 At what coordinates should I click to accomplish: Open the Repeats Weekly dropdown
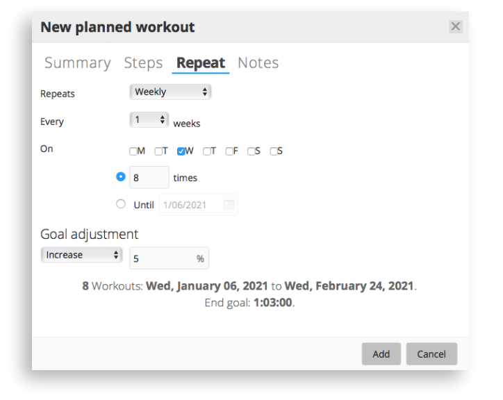coord(170,92)
